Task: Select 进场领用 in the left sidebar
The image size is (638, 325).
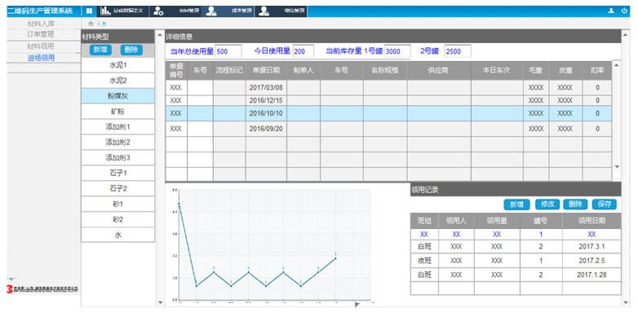Action: [41, 58]
